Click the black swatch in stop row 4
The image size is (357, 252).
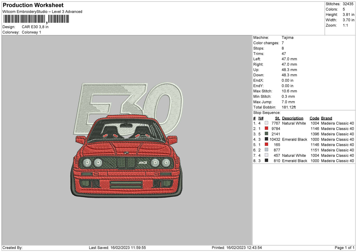click(x=267, y=139)
